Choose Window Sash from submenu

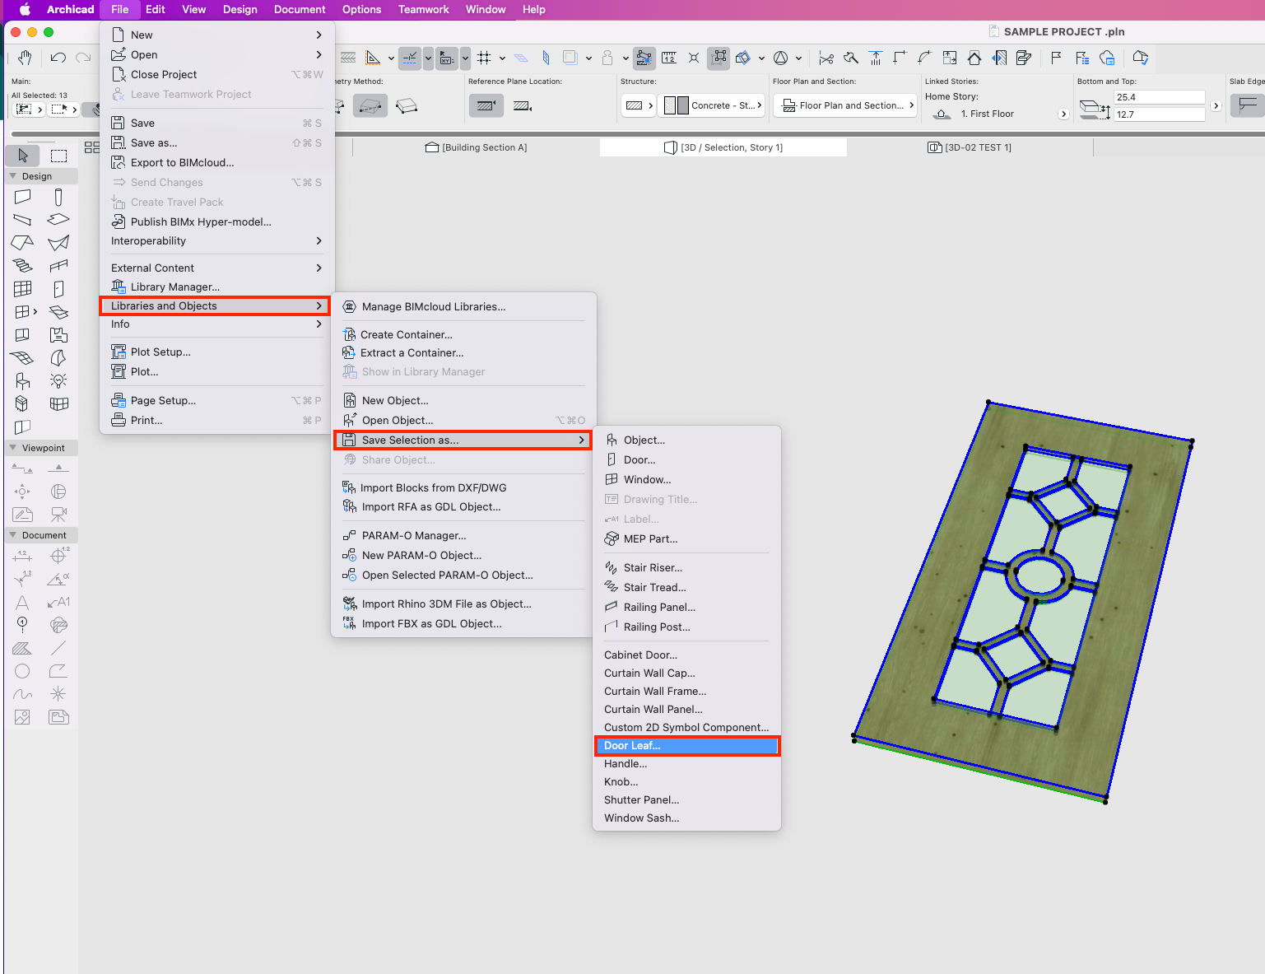click(686, 818)
